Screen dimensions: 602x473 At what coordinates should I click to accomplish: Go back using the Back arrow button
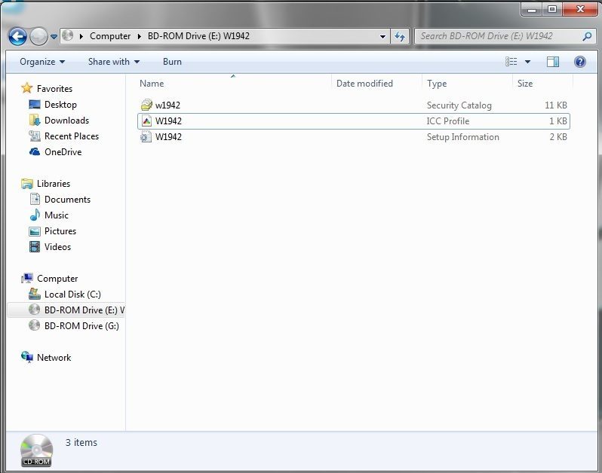(x=17, y=37)
